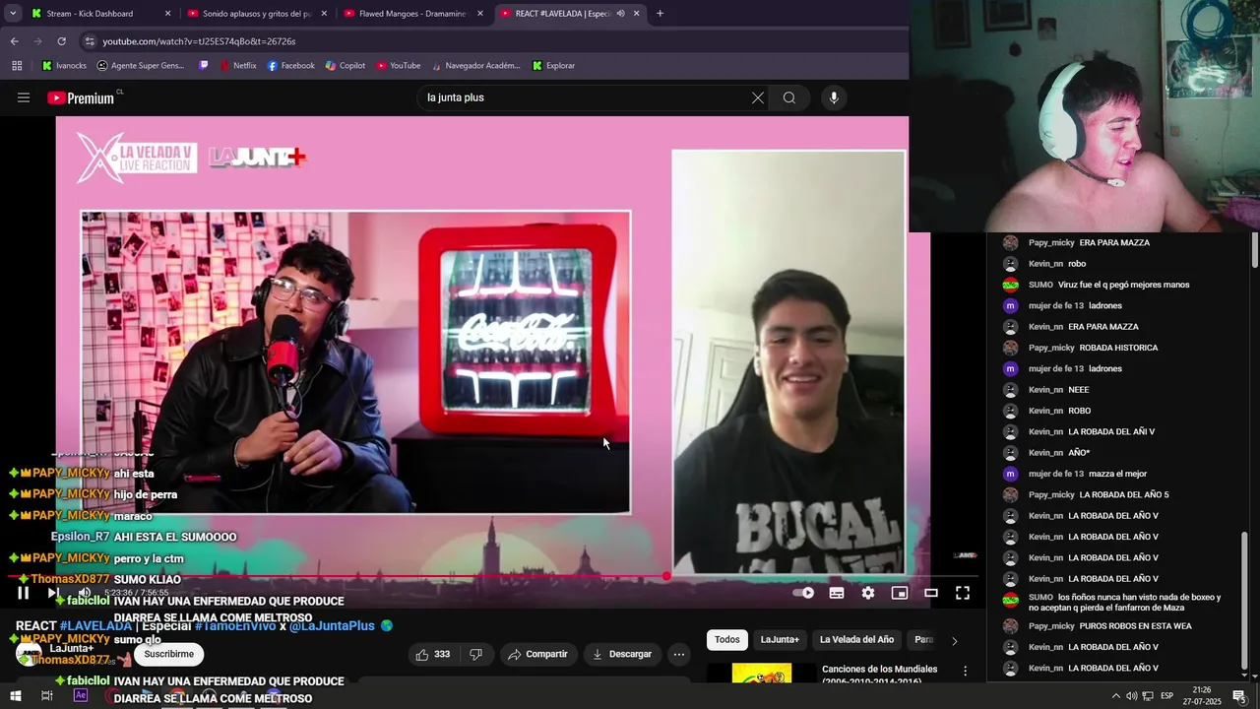Screen dimensions: 1260x709
Task: Download the video via Descargar
Action: pyautogui.click(x=621, y=654)
